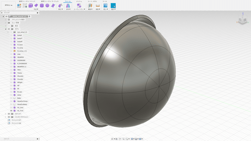
Task: Toggle visibility of the ボディ folder
Action: [x=9, y=29]
